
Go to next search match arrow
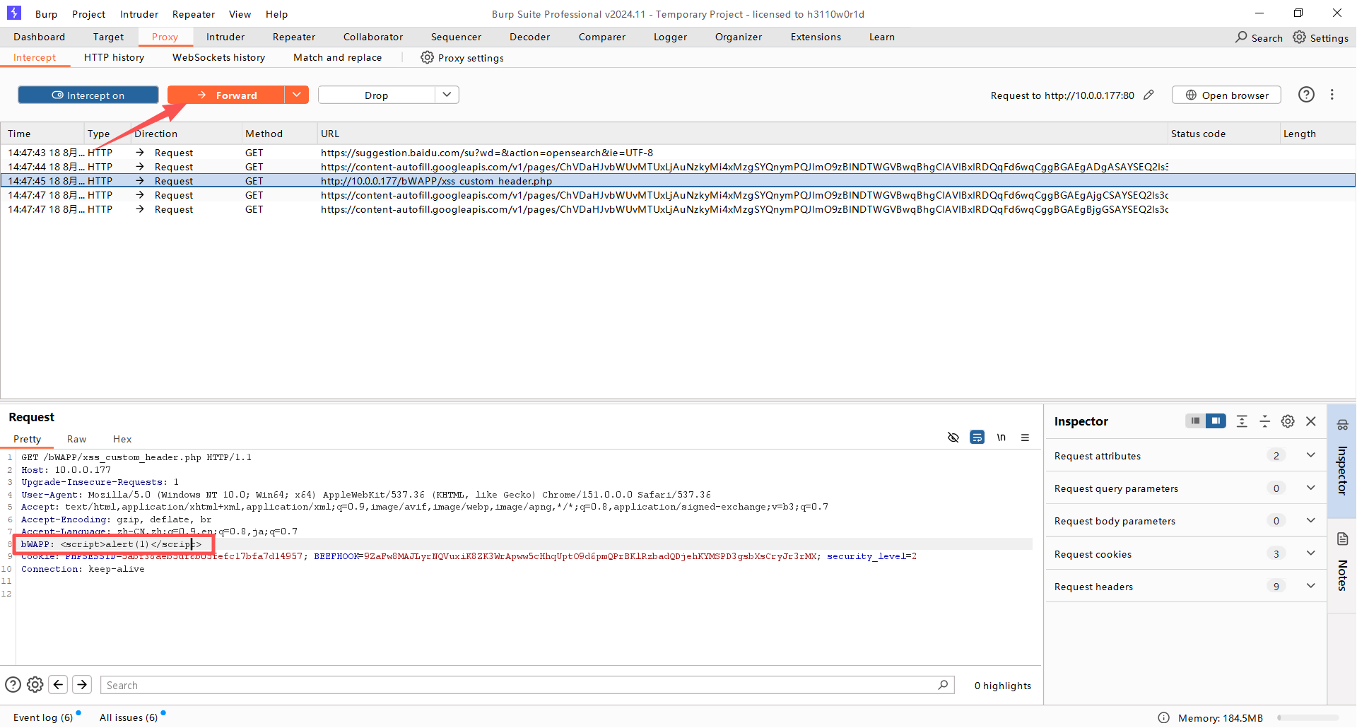point(82,684)
